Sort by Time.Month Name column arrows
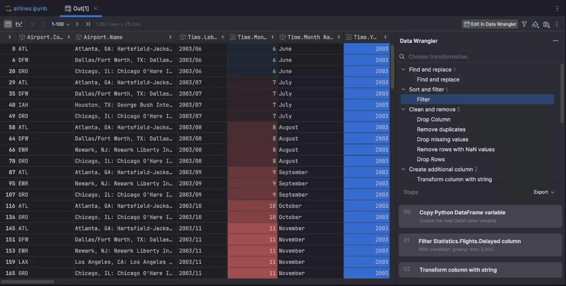 [x=338, y=37]
